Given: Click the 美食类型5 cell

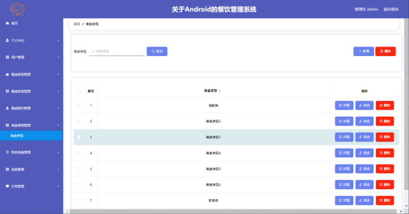Looking at the screenshot, I should click(213, 169).
